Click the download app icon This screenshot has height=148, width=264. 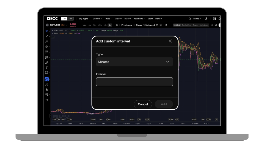point(214,19)
